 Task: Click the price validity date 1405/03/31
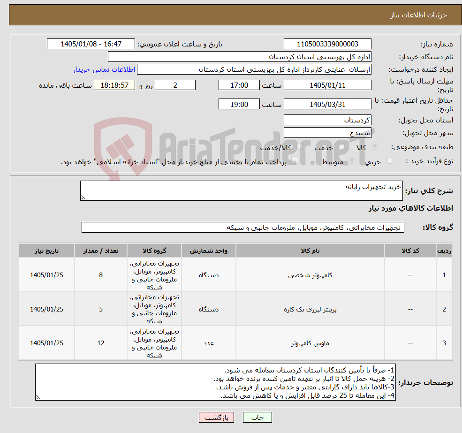coord(327,104)
